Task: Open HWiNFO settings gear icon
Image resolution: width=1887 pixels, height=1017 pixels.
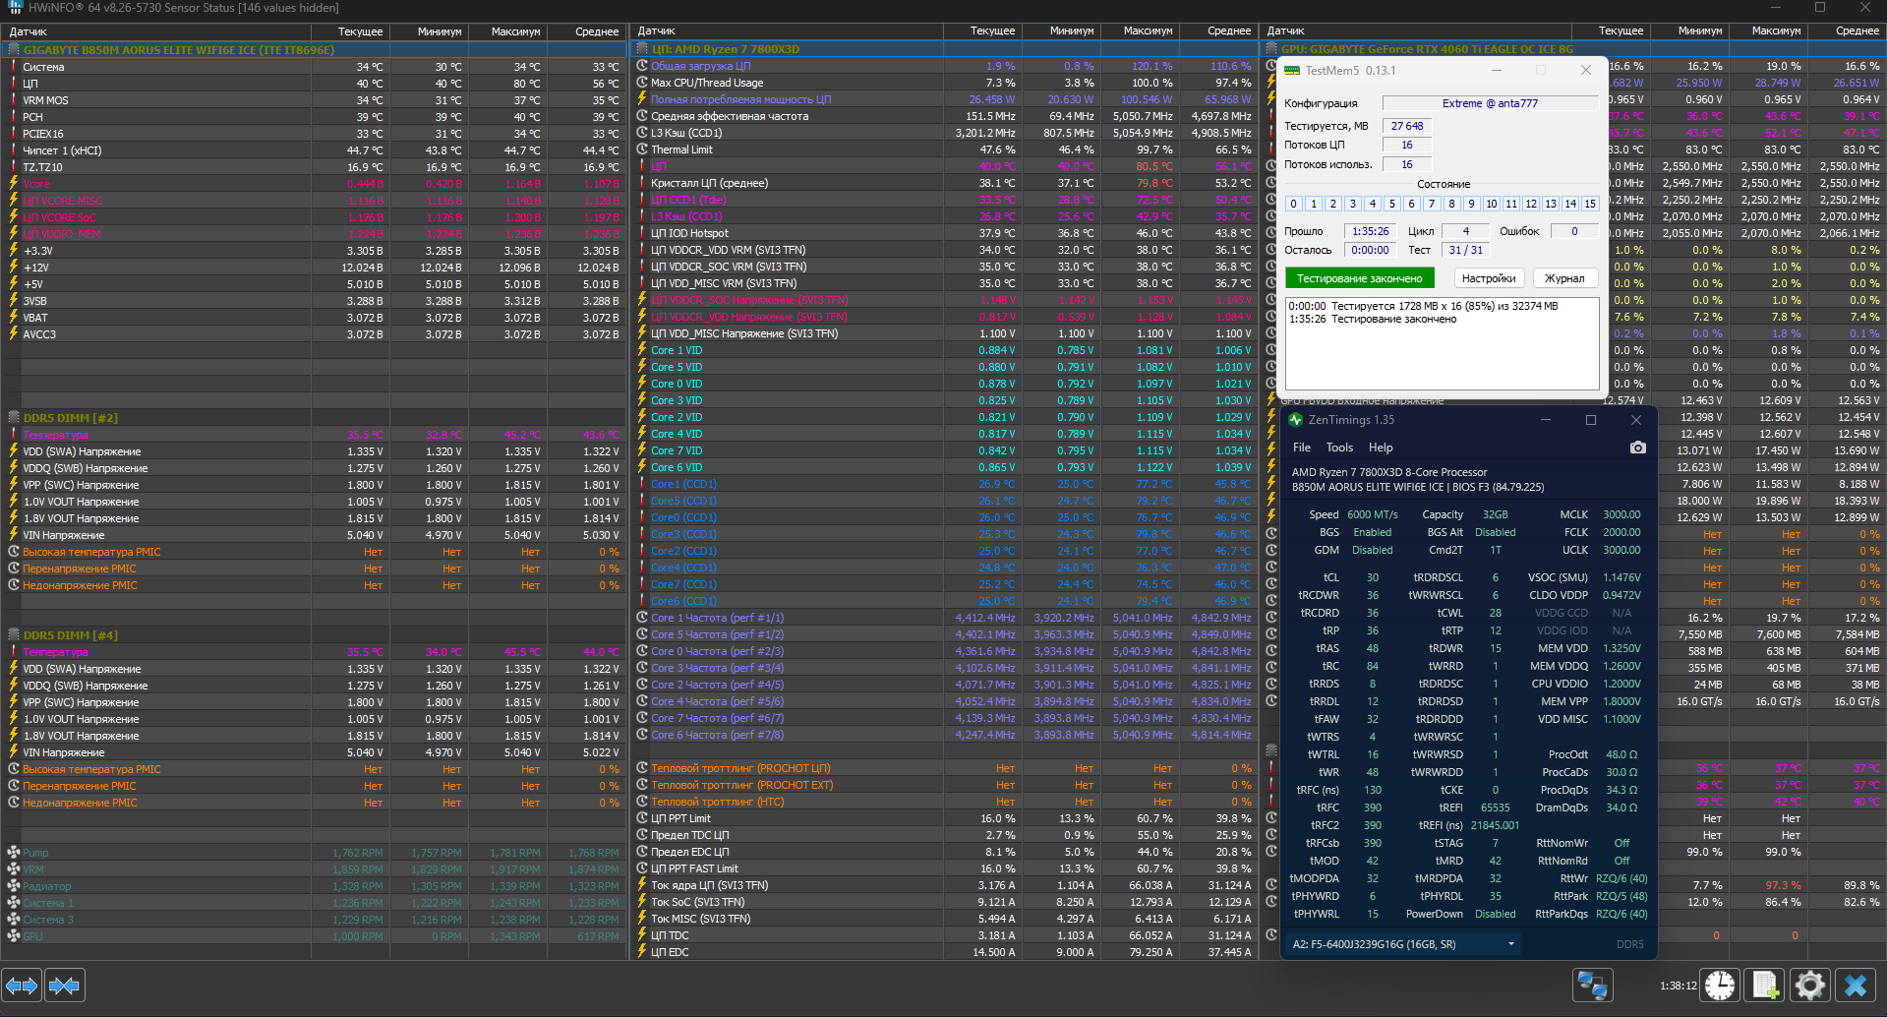Action: pyautogui.click(x=1810, y=985)
